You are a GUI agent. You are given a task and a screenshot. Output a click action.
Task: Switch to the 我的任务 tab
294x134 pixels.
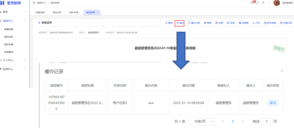tap(57, 12)
